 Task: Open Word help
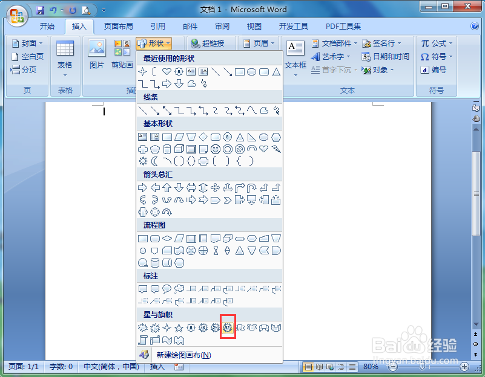(475, 26)
